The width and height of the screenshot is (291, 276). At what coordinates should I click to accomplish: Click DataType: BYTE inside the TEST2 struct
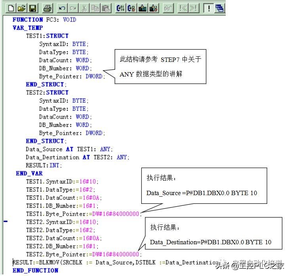(x=64, y=109)
